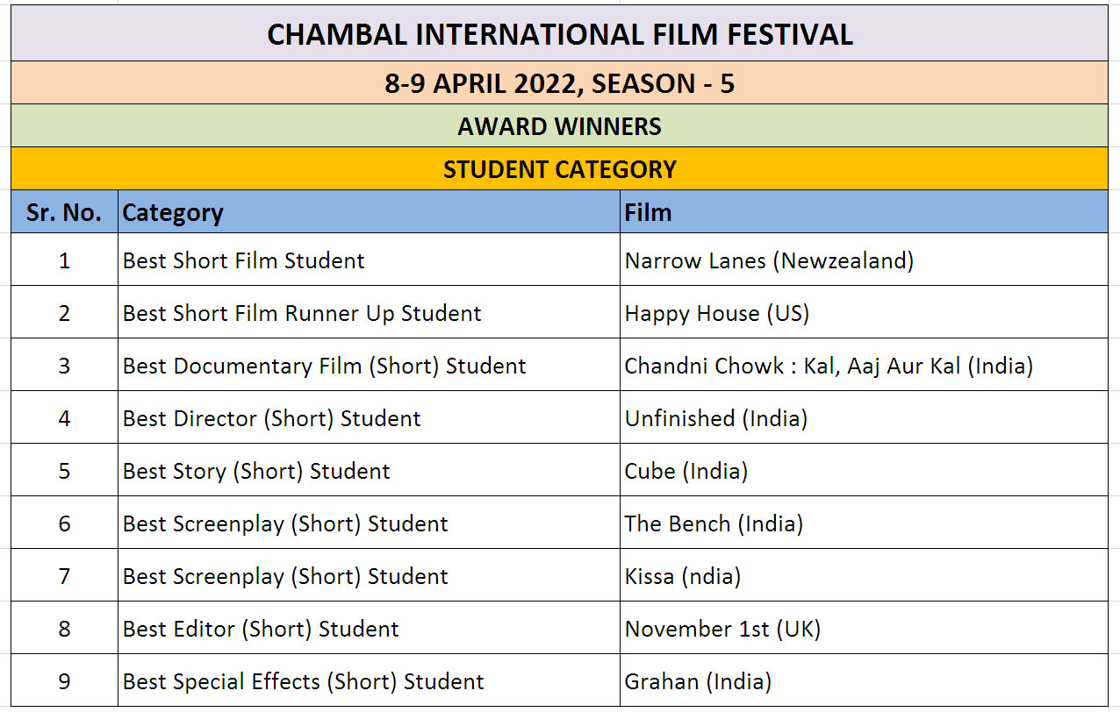
Task: Select the Award Winners header cell
Action: point(559,126)
